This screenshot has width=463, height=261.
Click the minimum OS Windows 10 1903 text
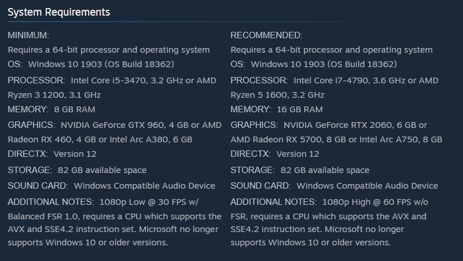coord(101,64)
